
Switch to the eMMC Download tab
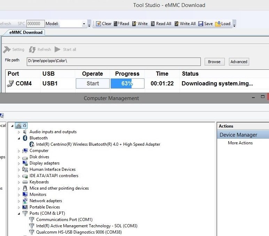24,32
